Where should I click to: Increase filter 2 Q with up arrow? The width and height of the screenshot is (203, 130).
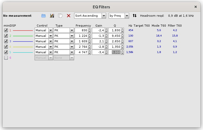pyautogui.click(x=123, y=34)
